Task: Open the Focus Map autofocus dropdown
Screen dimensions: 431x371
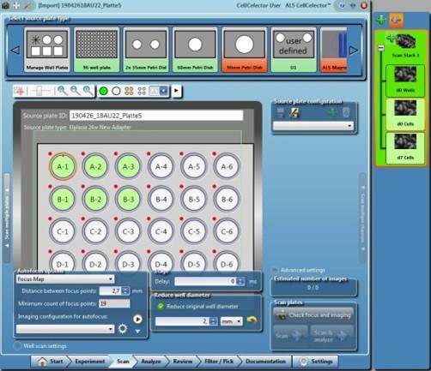Action: [x=65, y=279]
